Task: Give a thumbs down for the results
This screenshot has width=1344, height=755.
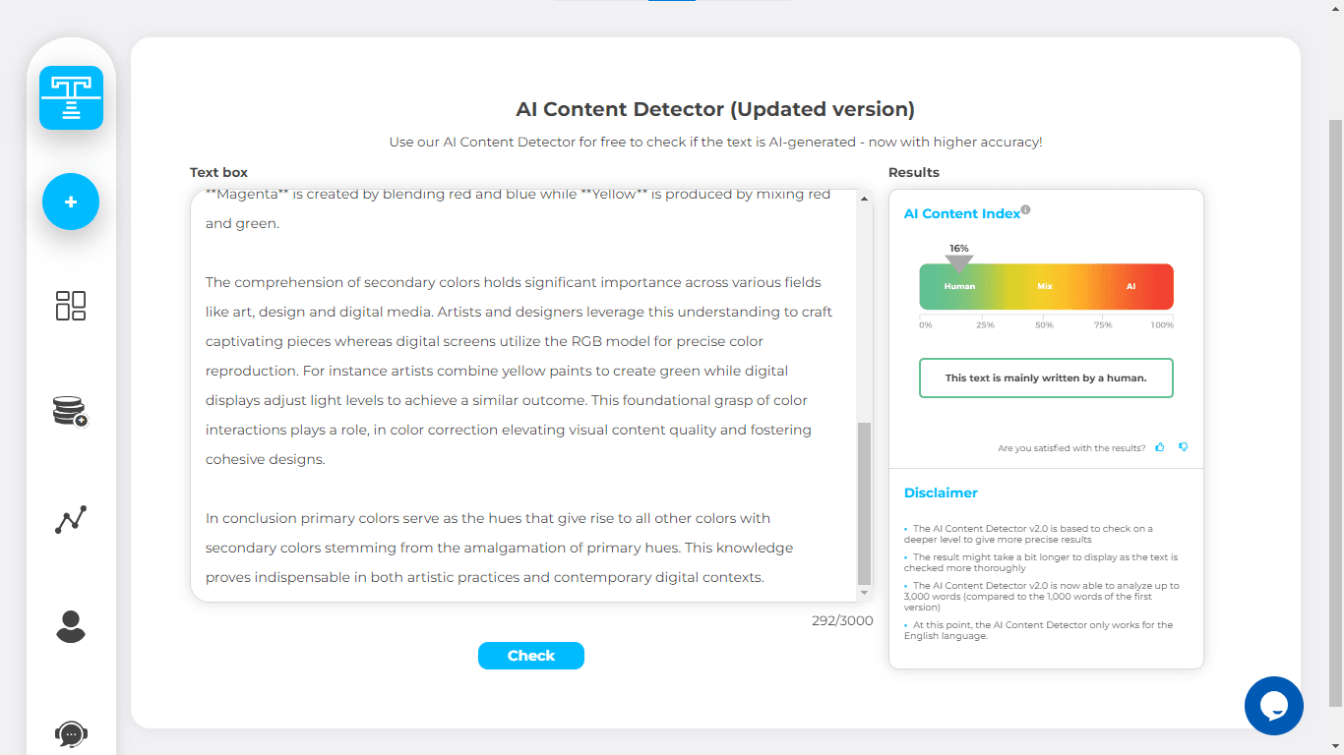Action: 1183,447
